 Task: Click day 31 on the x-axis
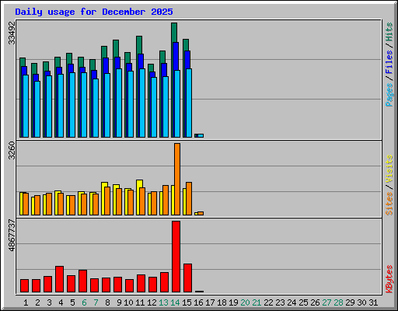pyautogui.click(x=373, y=302)
